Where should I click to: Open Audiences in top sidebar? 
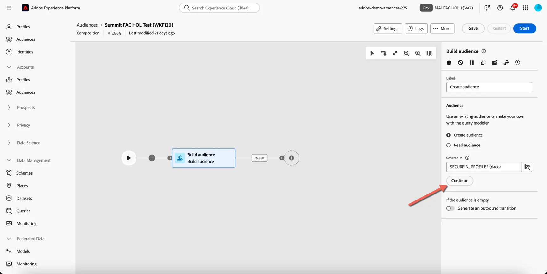pos(26,39)
